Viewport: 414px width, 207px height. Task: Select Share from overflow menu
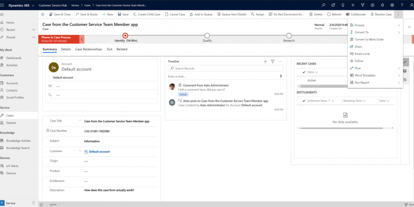[375, 47]
